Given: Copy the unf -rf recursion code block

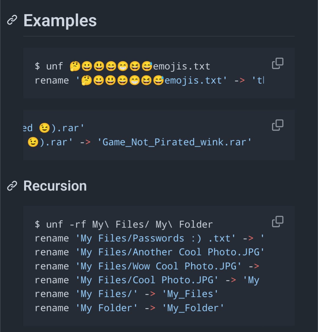Looking at the screenshot, I should click(x=278, y=221).
